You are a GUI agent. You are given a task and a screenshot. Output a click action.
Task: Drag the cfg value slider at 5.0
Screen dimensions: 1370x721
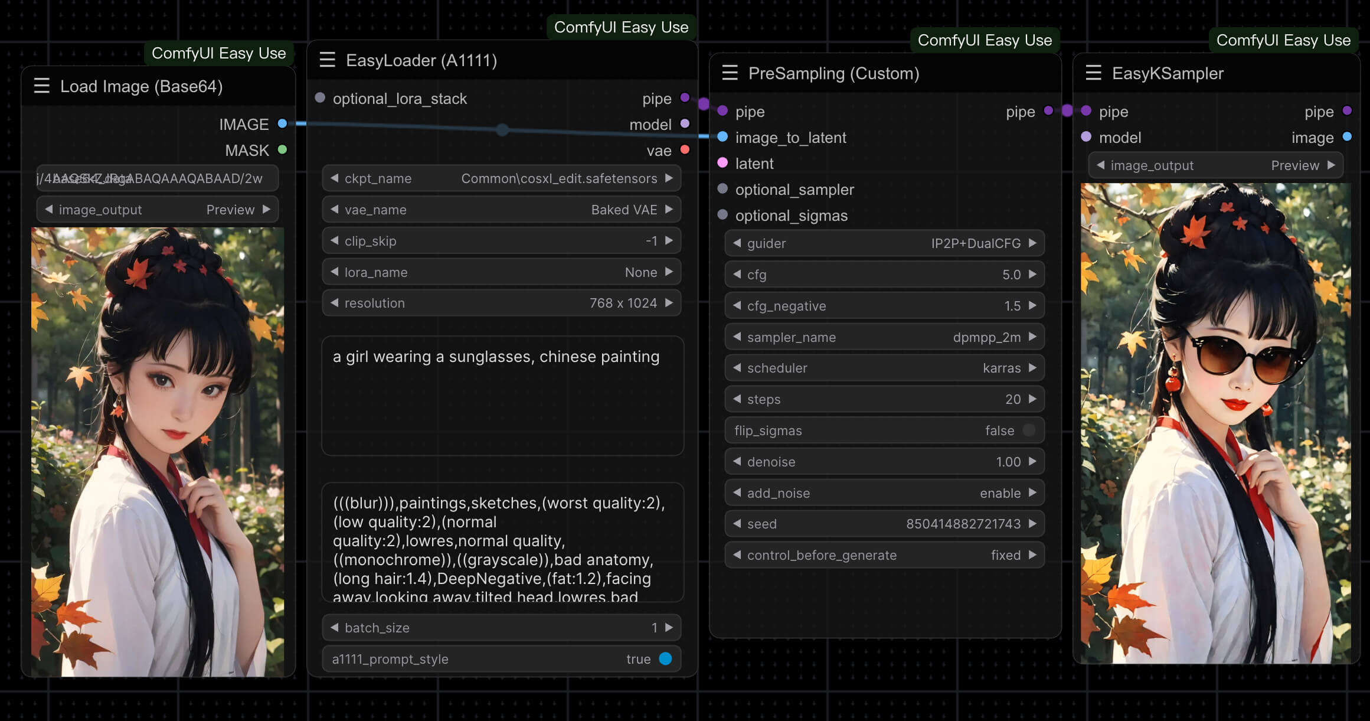[885, 274]
